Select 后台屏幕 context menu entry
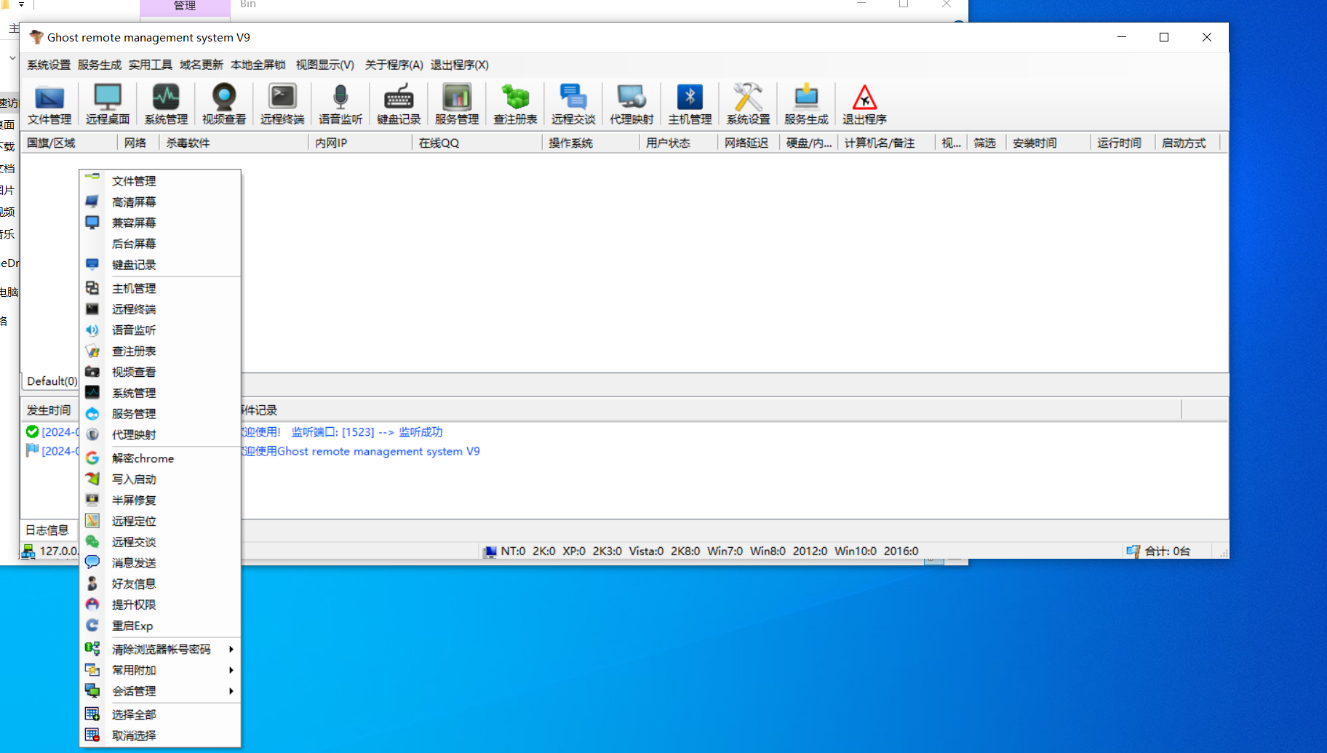Image resolution: width=1327 pixels, height=753 pixels. click(x=160, y=244)
